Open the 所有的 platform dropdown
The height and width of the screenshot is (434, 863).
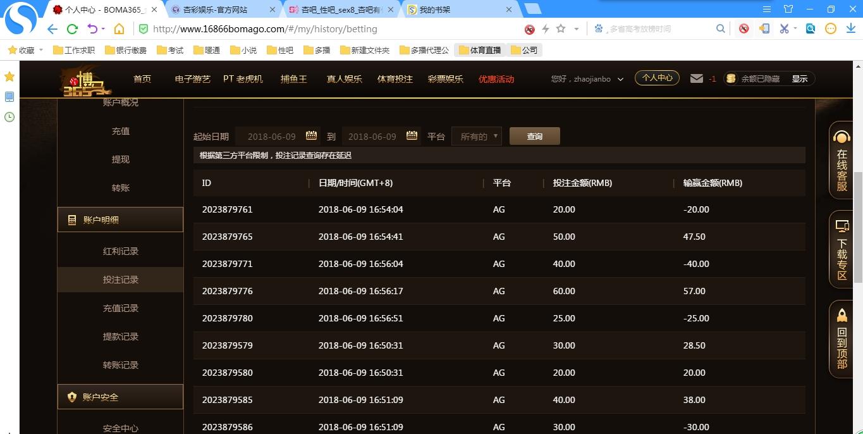tap(477, 136)
